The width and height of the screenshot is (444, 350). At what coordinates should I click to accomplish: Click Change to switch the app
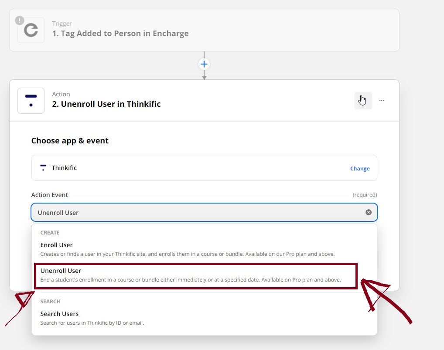(x=360, y=168)
